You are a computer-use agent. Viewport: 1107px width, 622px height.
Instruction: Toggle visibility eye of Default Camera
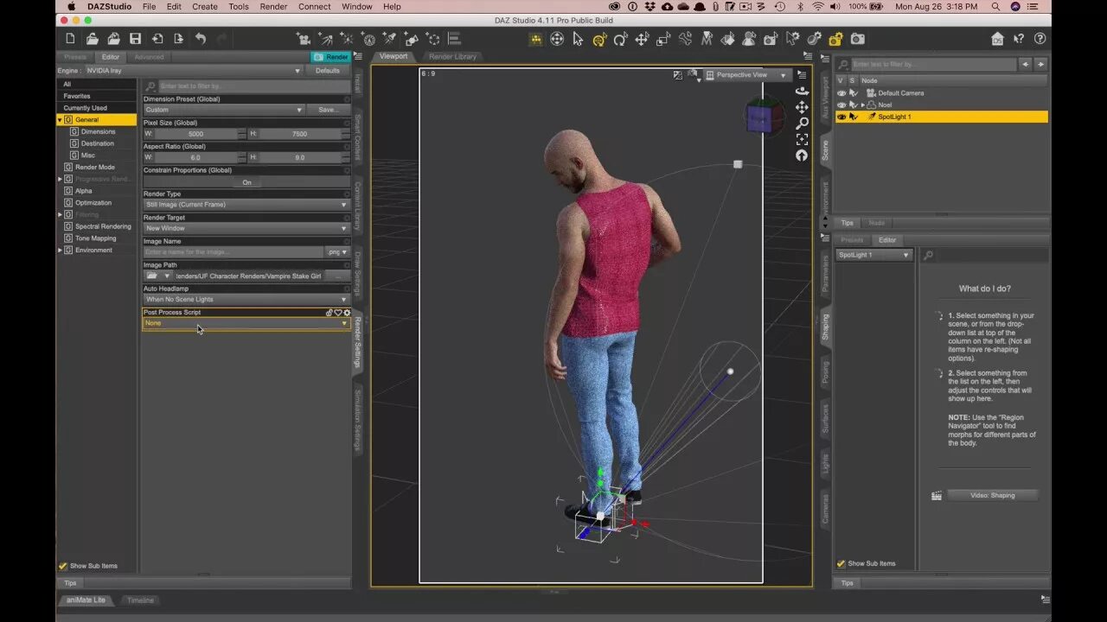pos(841,93)
